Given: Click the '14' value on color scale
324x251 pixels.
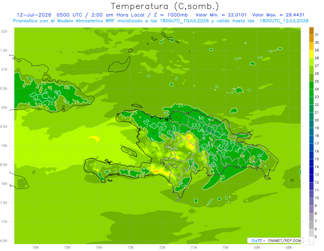Looking at the screenshot, I should pos(317,167).
